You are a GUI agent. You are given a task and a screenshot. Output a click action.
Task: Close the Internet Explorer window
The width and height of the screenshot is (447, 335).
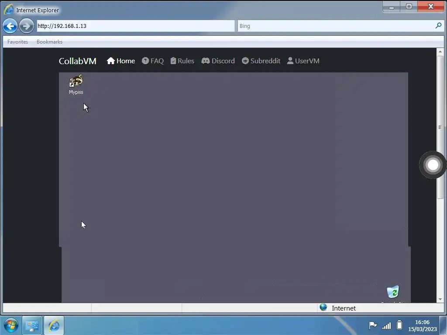(x=431, y=7)
